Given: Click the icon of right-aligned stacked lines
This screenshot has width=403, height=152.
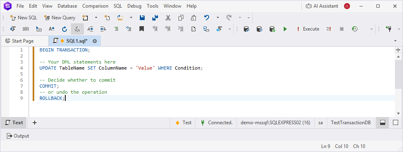Looking at the screenshot, I should tap(116, 29).
